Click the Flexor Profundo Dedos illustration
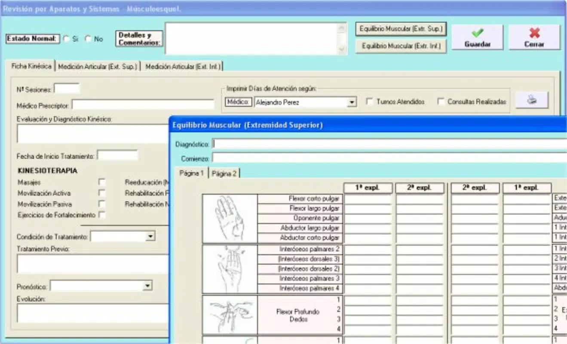 coord(230,315)
